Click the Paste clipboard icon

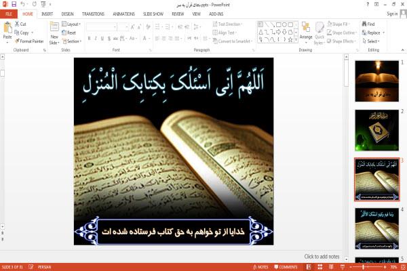(x=7, y=28)
